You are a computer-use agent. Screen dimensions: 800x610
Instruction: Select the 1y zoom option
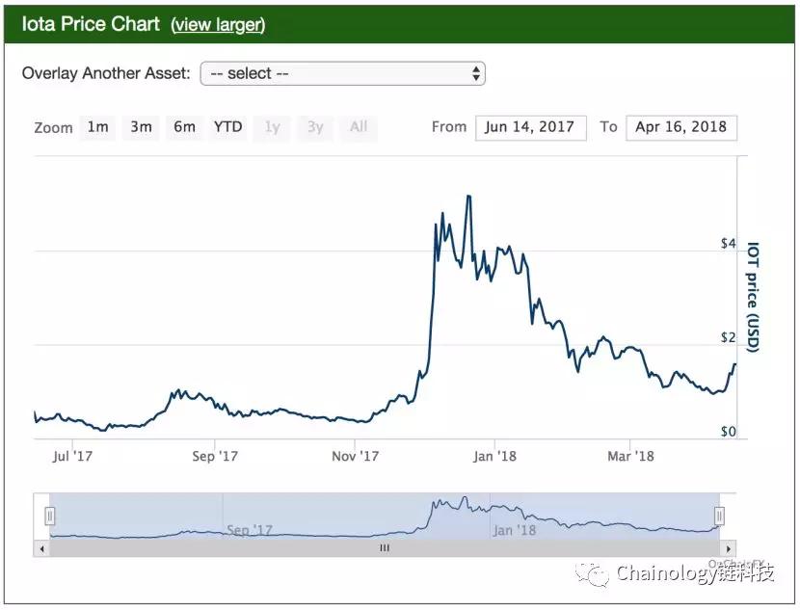273,127
